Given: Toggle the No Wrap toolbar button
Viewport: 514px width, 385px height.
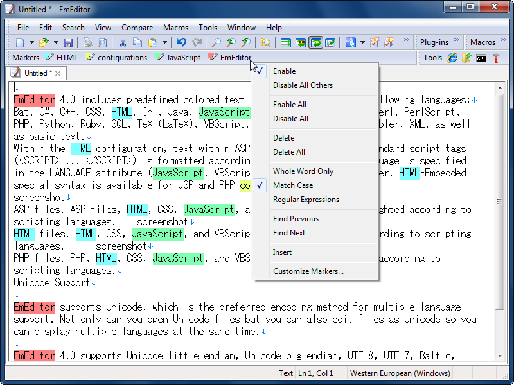Looking at the screenshot, I should click(x=286, y=42).
